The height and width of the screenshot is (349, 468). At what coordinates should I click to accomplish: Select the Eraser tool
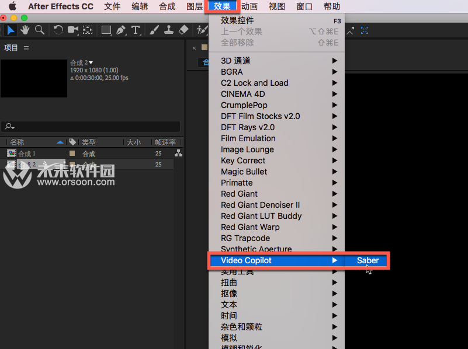[183, 30]
